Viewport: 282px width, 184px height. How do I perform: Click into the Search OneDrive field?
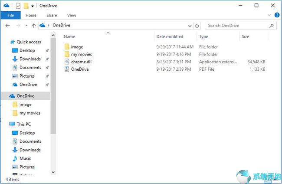click(x=241, y=26)
